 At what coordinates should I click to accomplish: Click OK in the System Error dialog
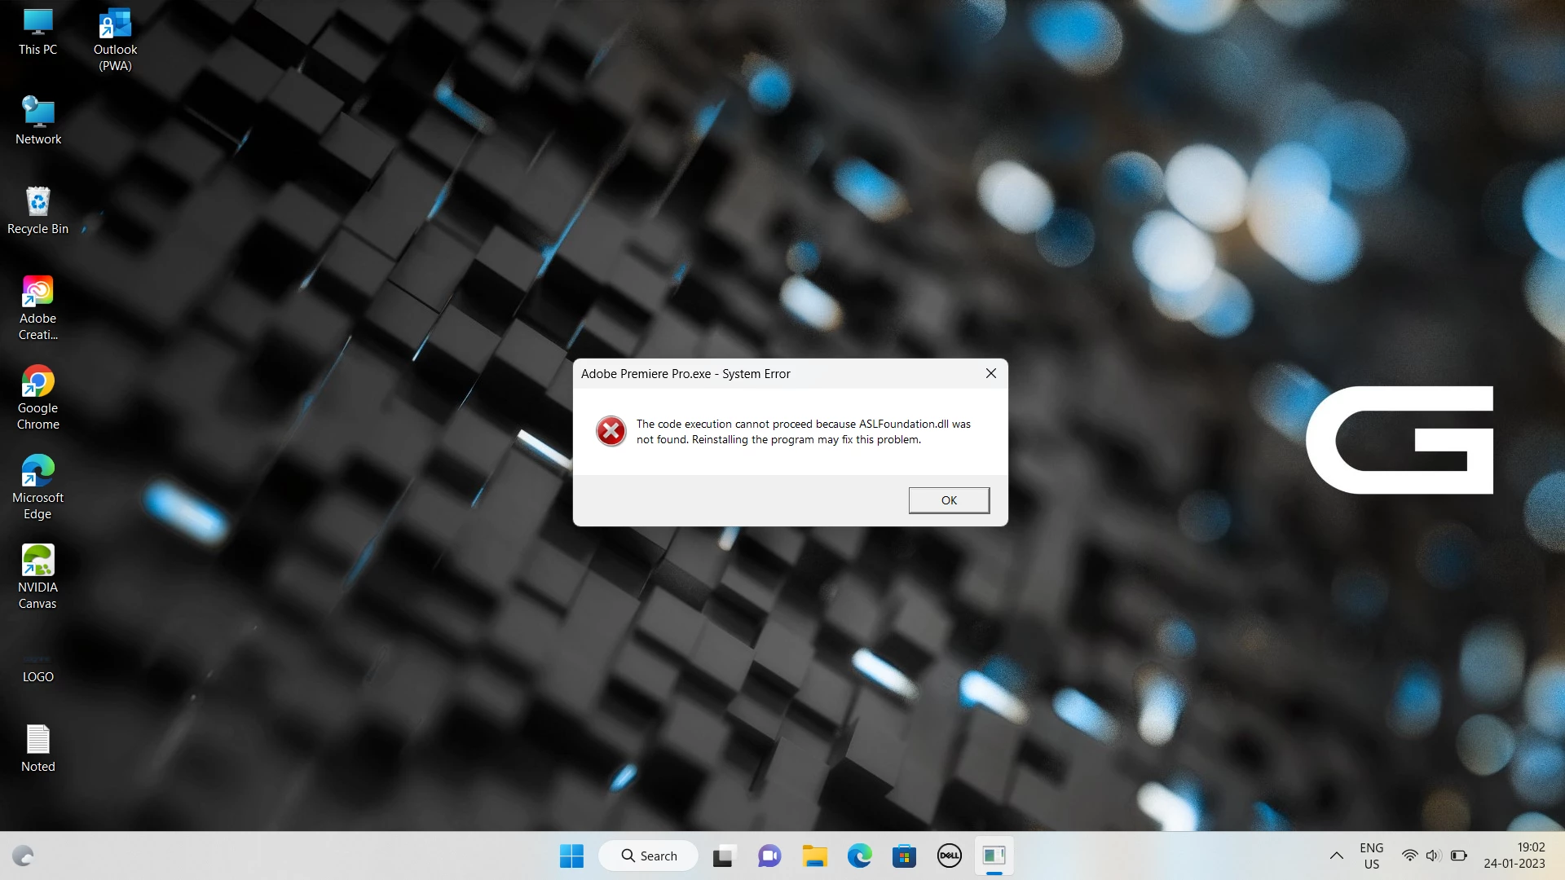[x=949, y=500]
